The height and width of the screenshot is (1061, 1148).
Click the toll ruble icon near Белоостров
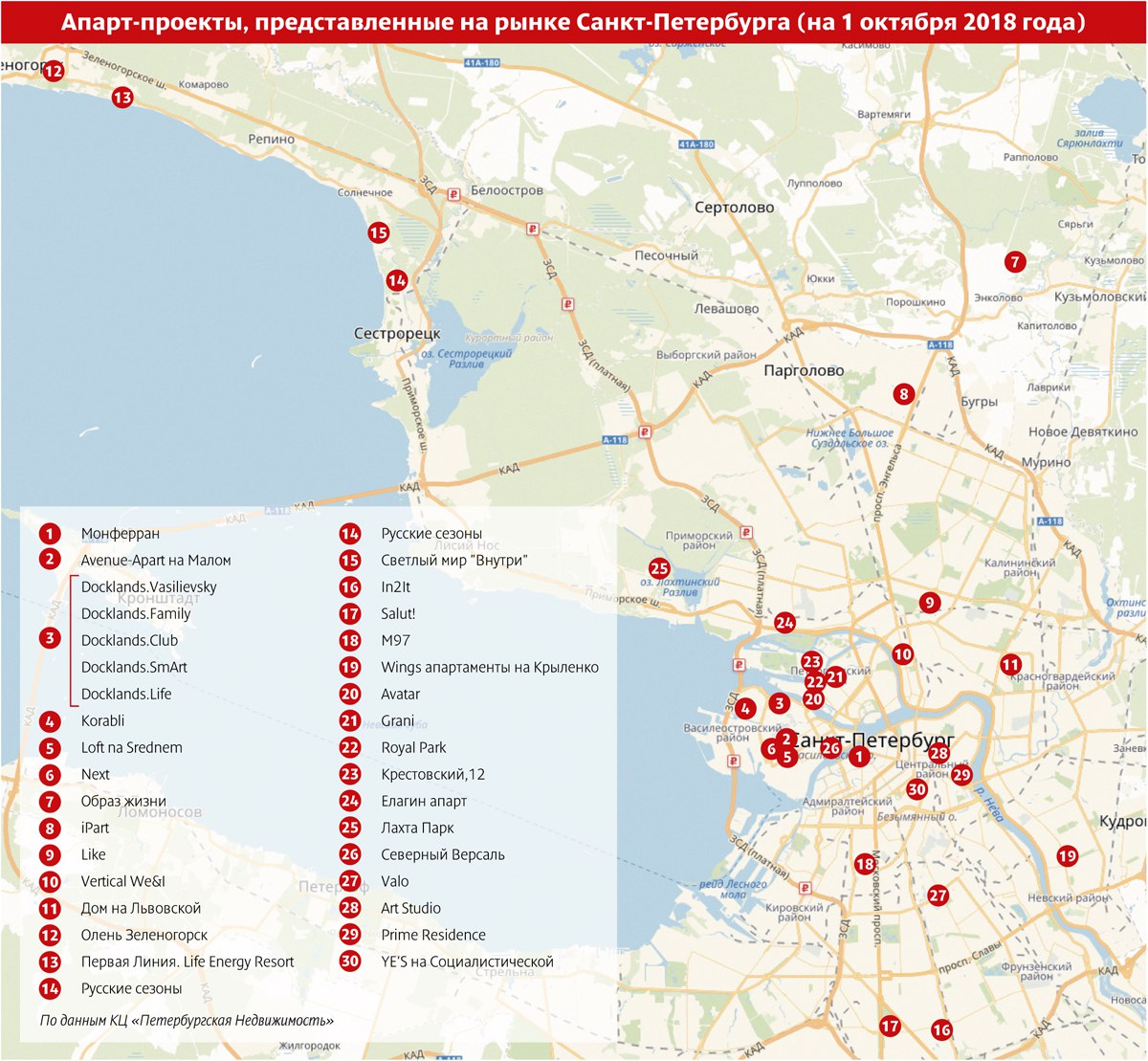pos(453,194)
